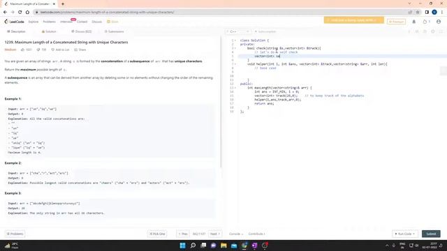This screenshot has height=251, width=447.
Task: Collapse code fold at line 1
Action: 235,40
